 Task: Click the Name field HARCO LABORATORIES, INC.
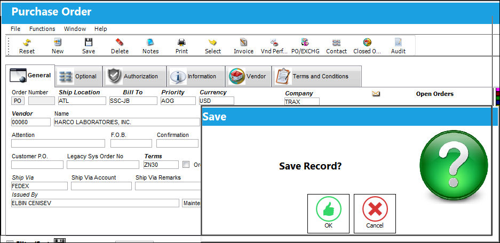click(x=126, y=122)
